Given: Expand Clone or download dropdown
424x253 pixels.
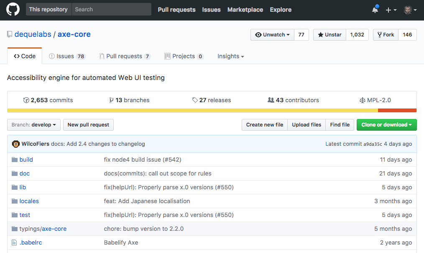Looking at the screenshot, I should pos(387,125).
